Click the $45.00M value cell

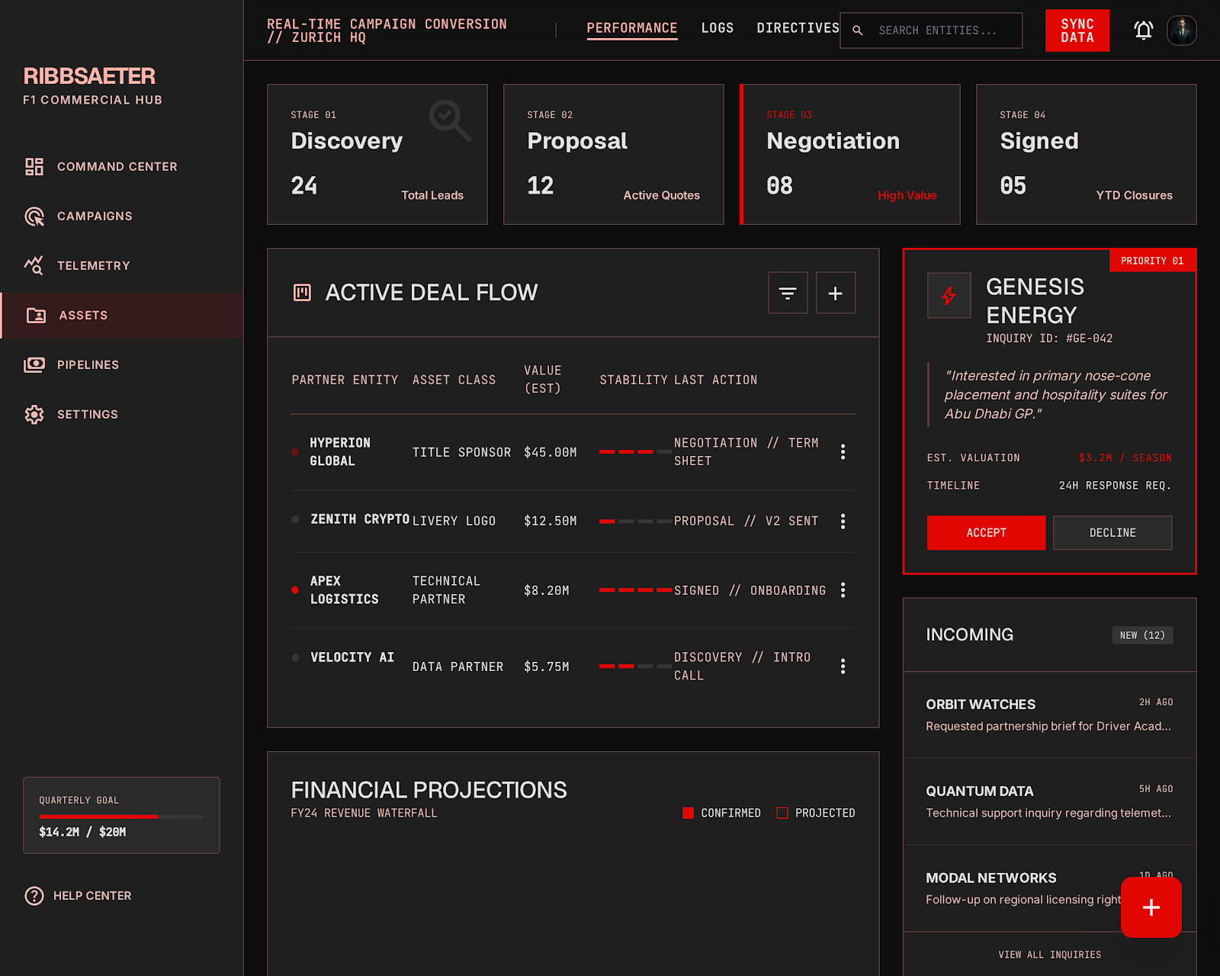coord(550,452)
